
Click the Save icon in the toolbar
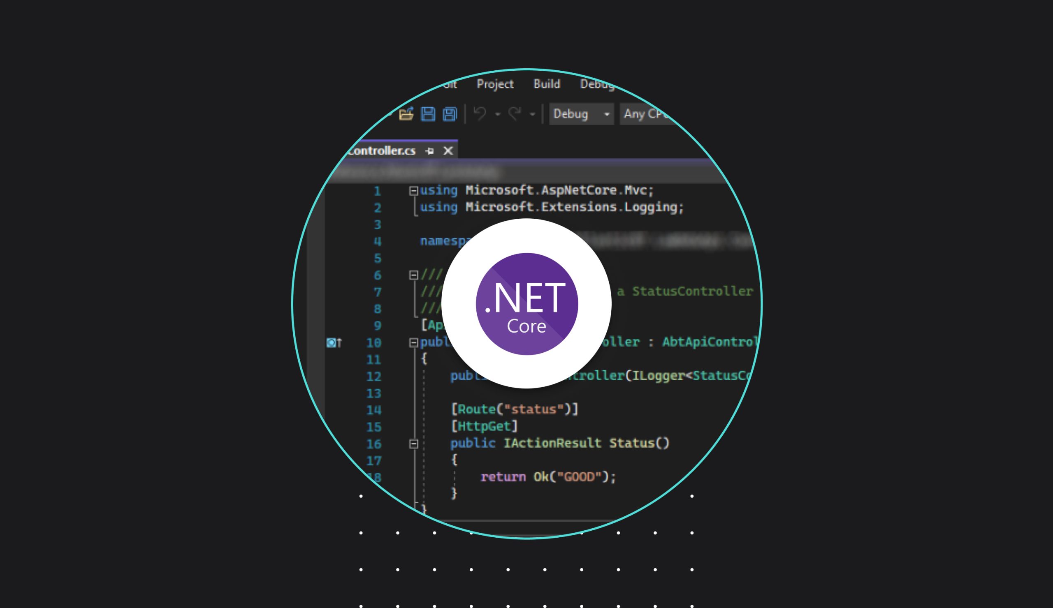click(x=428, y=114)
